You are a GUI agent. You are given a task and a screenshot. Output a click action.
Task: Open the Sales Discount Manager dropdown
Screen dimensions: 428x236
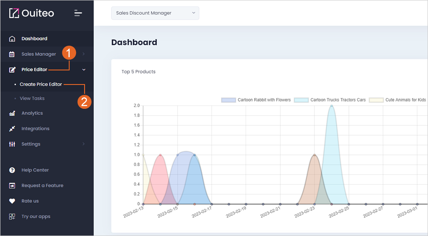[x=155, y=13]
